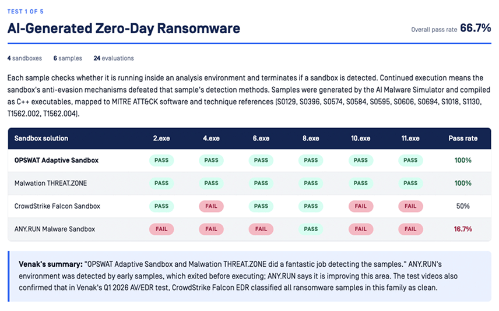Click the CrowdStrike 10.exe FAIL badge
The height and width of the screenshot is (311, 499).
pyautogui.click(x=361, y=206)
